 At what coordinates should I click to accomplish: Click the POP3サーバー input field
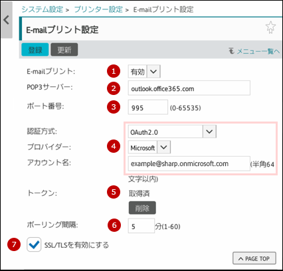[x=189, y=88]
